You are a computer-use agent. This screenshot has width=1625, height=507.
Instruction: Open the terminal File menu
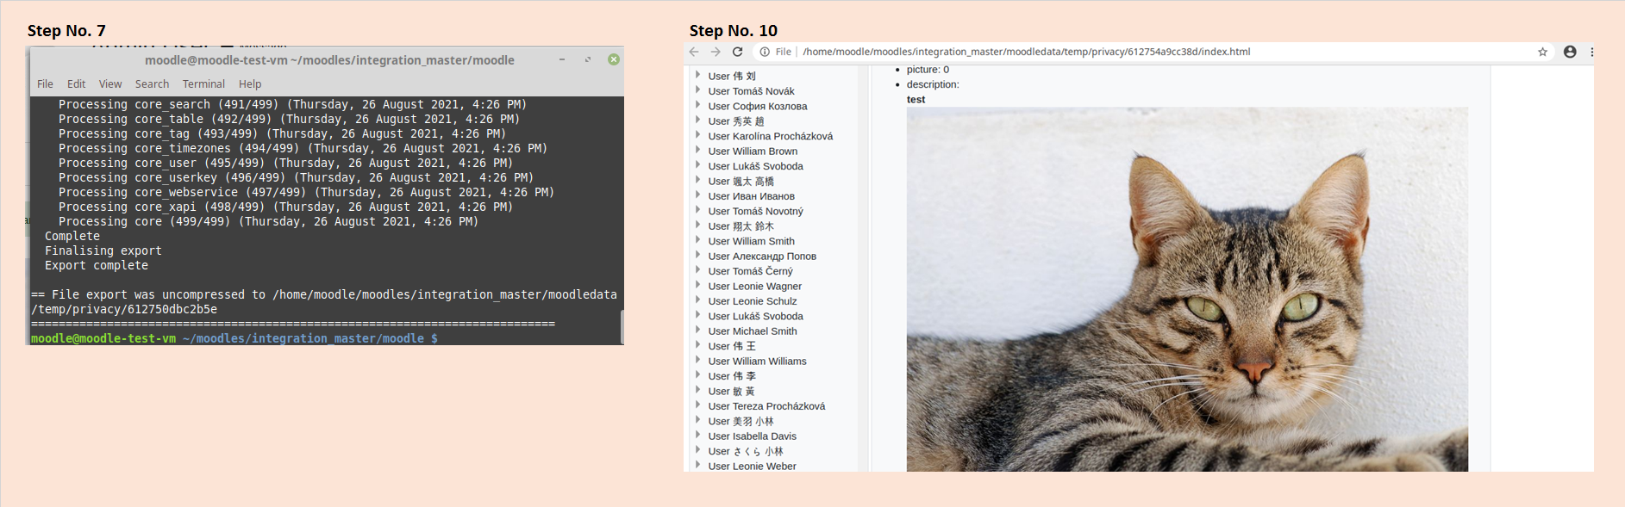click(45, 83)
